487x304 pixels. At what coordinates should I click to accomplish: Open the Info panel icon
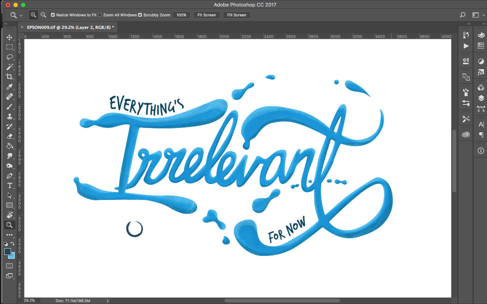481,150
